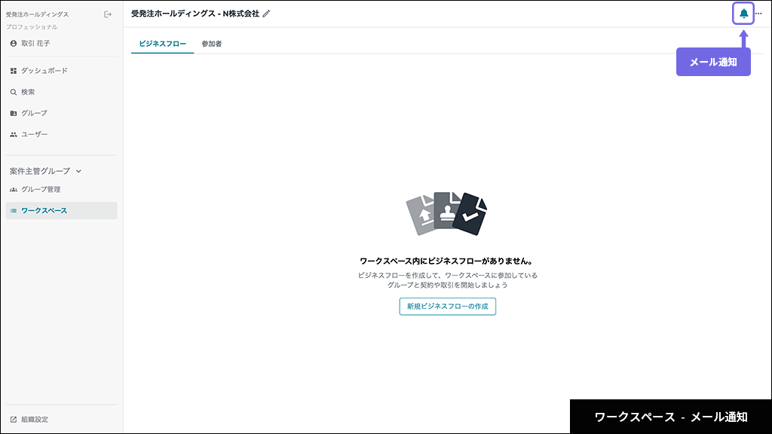Click the ユーザー people icon
772x434 pixels.
(x=14, y=134)
